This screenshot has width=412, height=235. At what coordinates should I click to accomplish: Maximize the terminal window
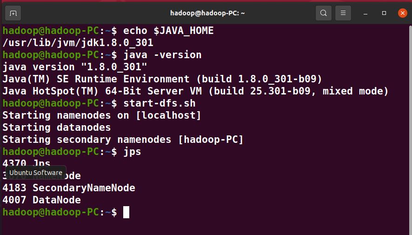[x=384, y=13]
